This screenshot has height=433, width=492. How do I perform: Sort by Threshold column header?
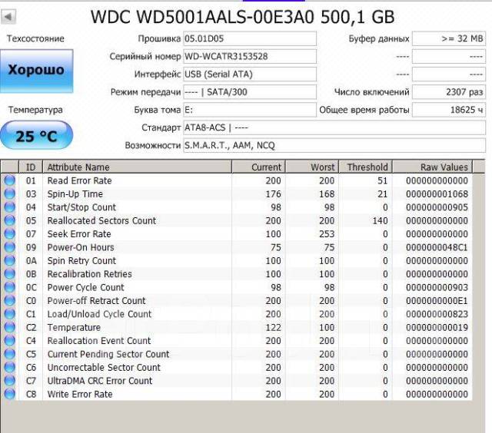tap(366, 167)
